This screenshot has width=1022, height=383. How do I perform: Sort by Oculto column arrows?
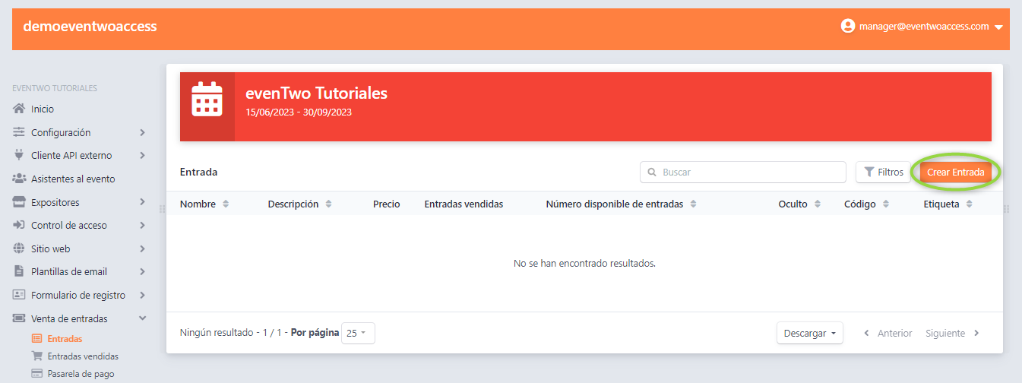tap(818, 204)
